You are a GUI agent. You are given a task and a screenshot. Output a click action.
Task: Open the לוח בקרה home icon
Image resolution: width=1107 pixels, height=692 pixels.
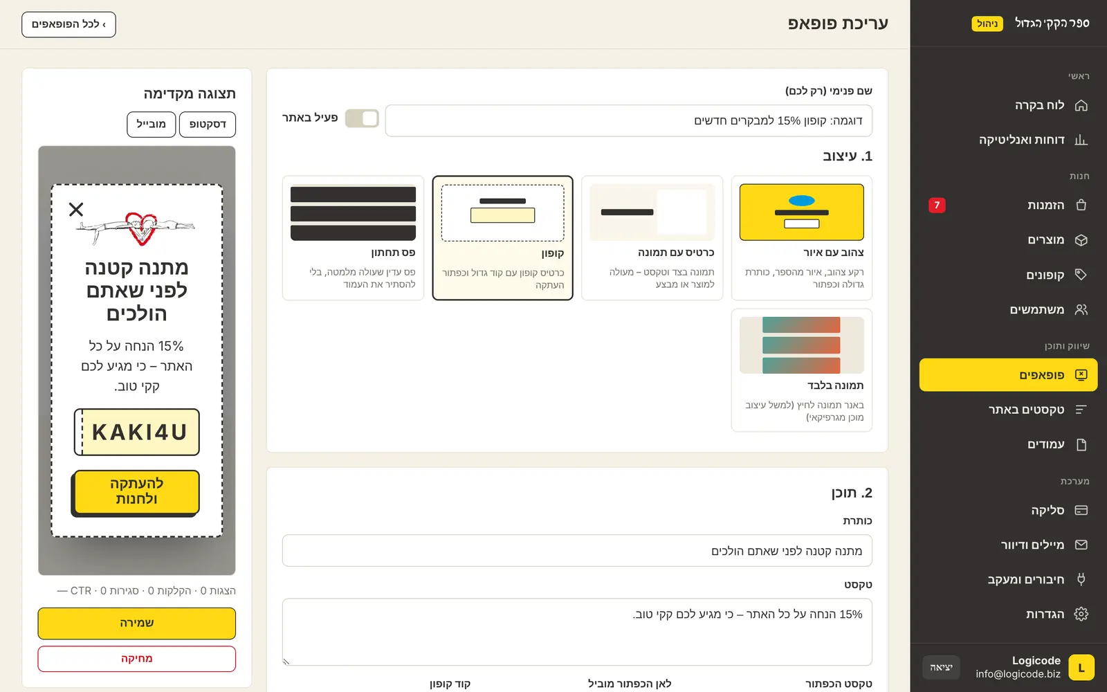(1081, 105)
